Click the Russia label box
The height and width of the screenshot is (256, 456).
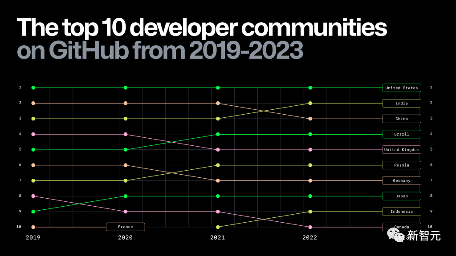coord(401,165)
